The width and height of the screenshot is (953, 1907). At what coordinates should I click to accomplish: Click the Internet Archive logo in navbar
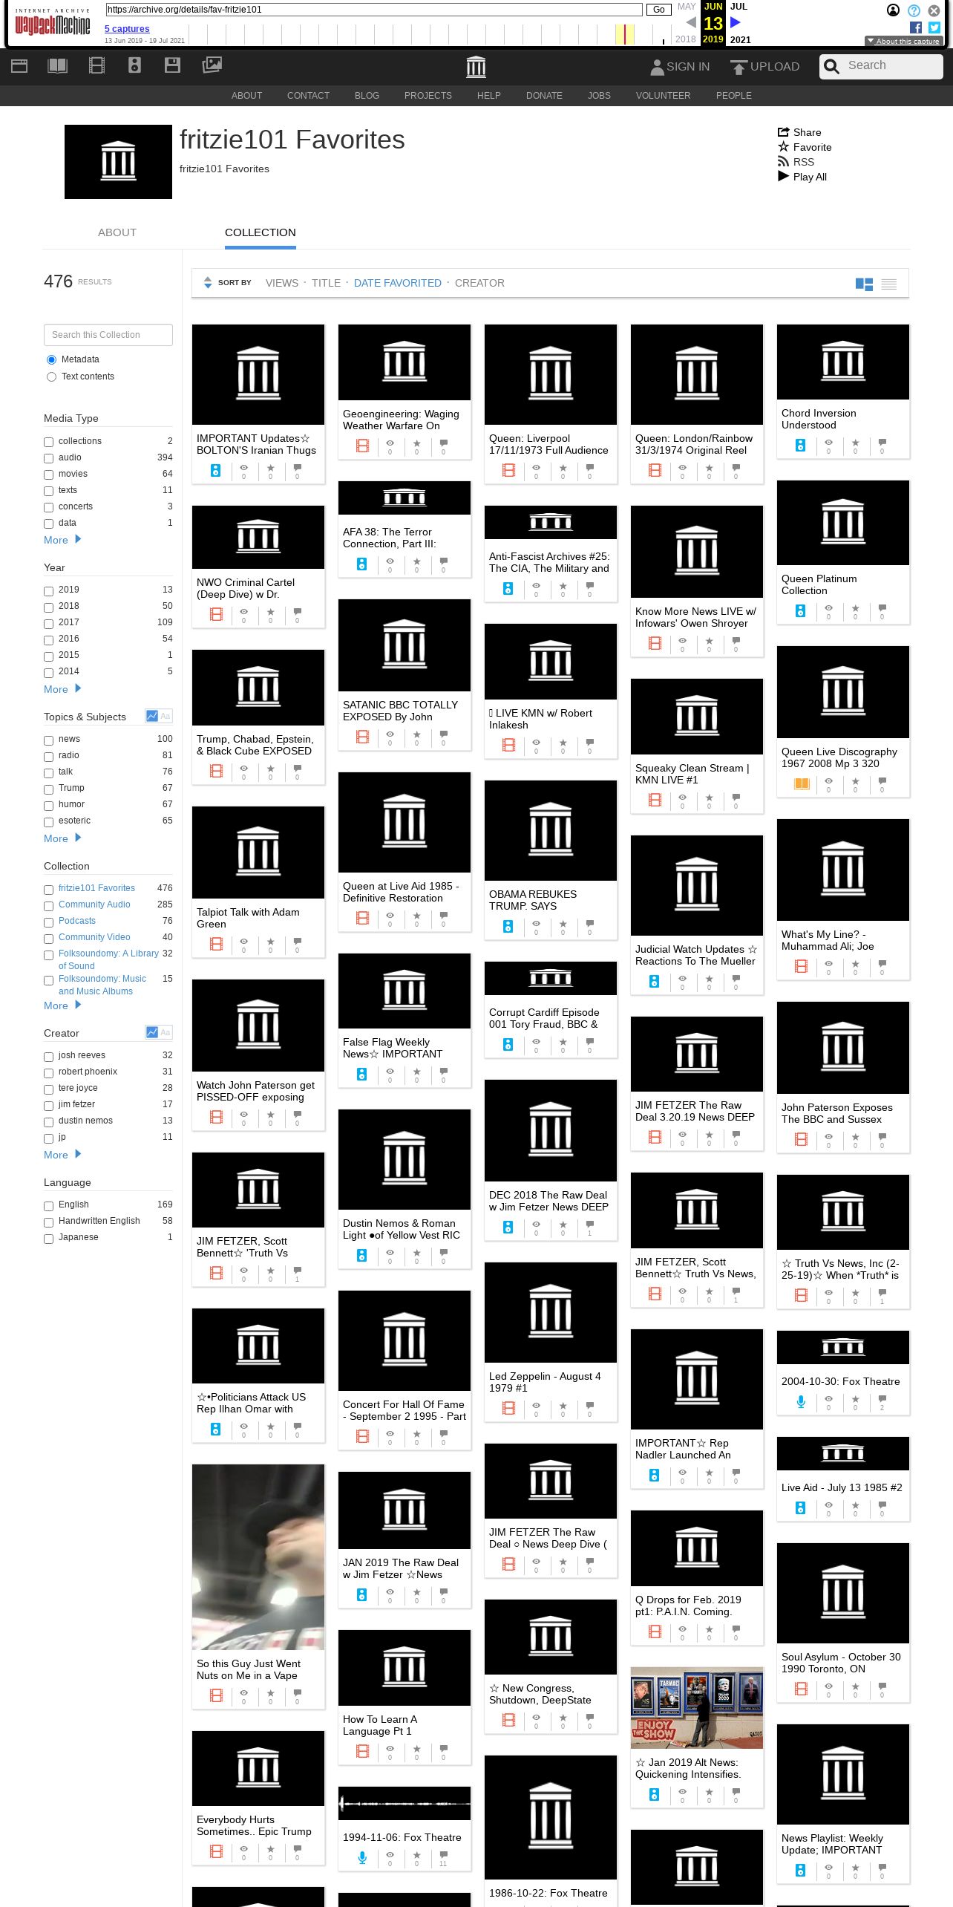tap(476, 67)
